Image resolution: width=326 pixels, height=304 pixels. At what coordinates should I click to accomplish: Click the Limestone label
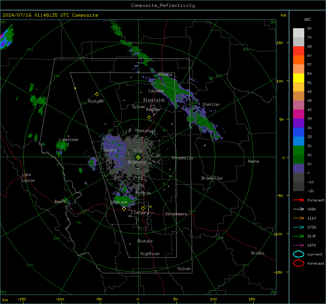(68, 140)
